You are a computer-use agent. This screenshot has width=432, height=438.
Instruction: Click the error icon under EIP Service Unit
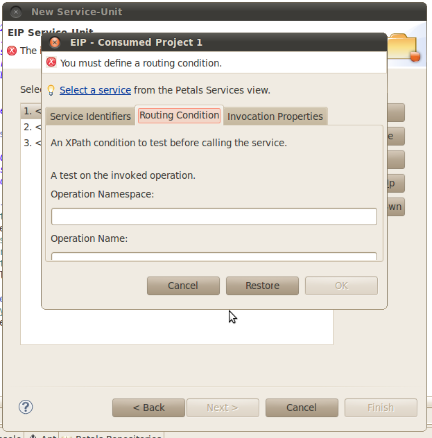click(x=11, y=51)
